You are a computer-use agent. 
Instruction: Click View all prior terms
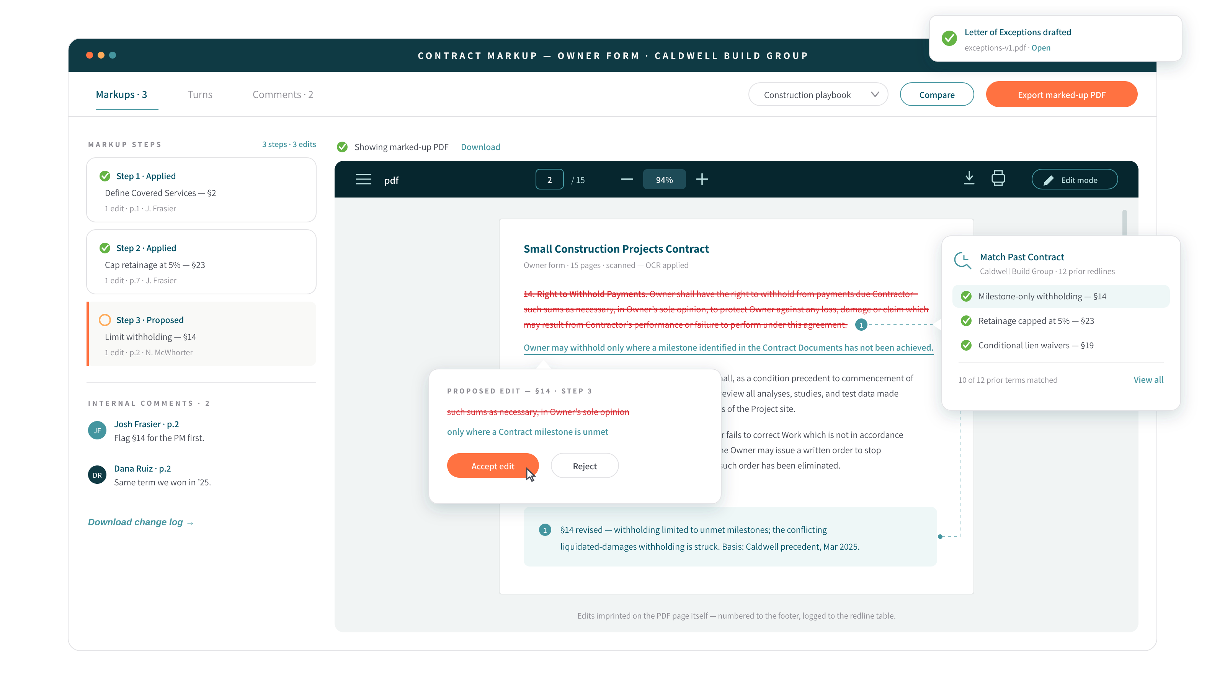pyautogui.click(x=1148, y=379)
